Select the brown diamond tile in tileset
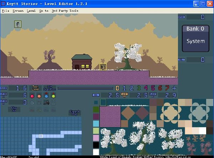 tap(128, 113)
